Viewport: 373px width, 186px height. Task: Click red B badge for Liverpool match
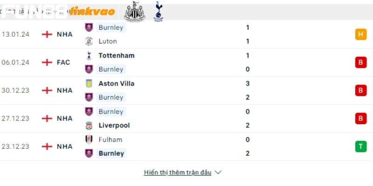pyautogui.click(x=361, y=119)
